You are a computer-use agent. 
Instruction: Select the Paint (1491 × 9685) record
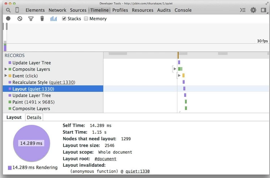[x=53, y=102]
